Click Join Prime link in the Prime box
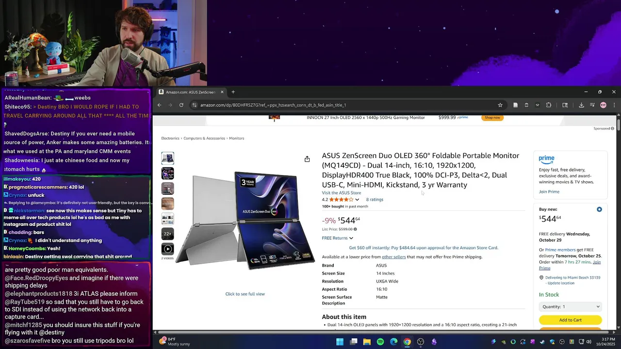 (549, 192)
